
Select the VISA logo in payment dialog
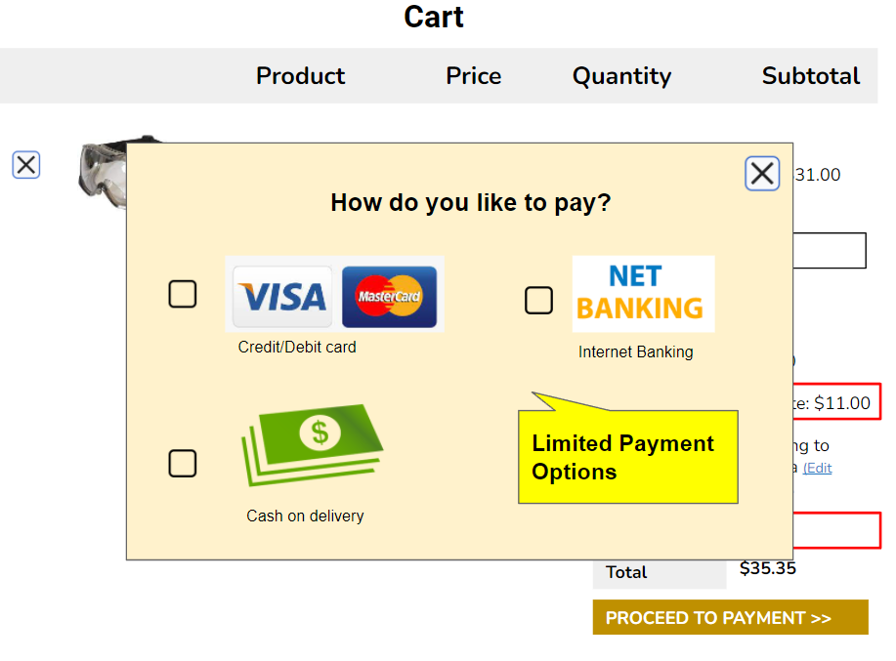click(281, 294)
